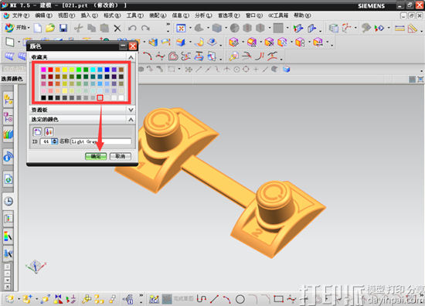Expand the 调色板 palette section
Viewport: 425px width, 306px height.
tap(131, 110)
